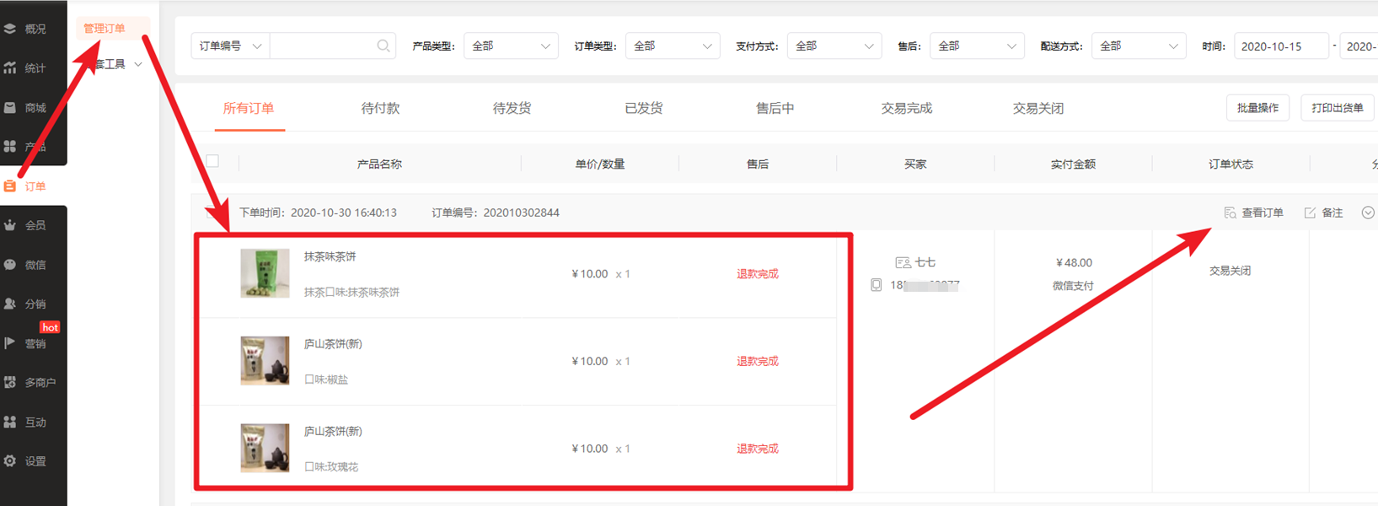The image size is (1378, 506).
Task: Expand the 产品类型 dropdown
Action: click(x=511, y=46)
